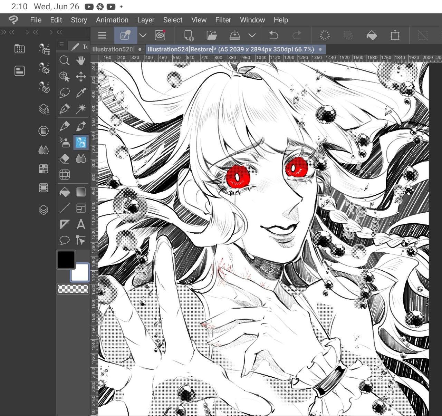Select the Blend droplets tool in tool palette
442x416 pixels.
[81, 158]
